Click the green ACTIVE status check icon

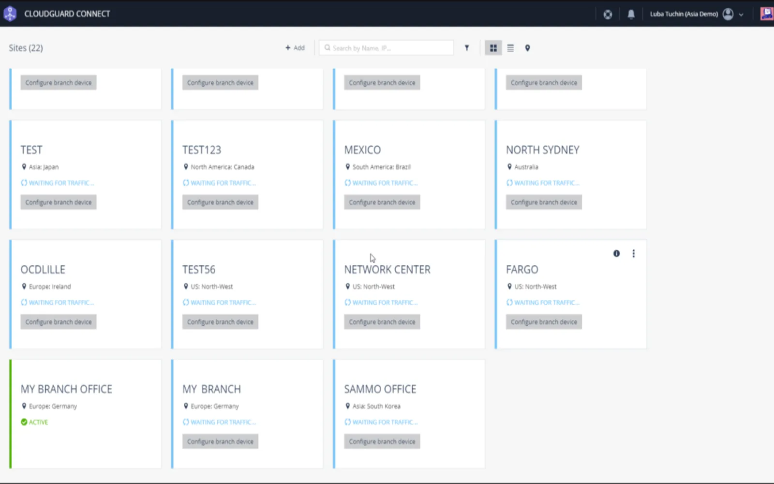click(x=24, y=422)
